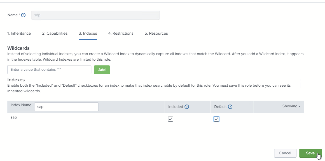The height and width of the screenshot is (161, 325).
Task: Click the Index Name filter box
Action: (66, 106)
